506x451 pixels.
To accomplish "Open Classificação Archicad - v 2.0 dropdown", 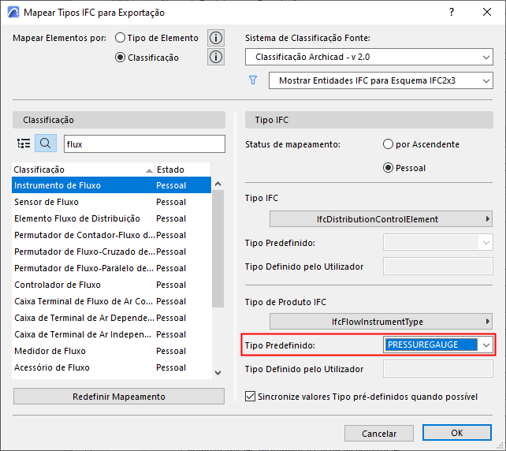I will (x=369, y=57).
